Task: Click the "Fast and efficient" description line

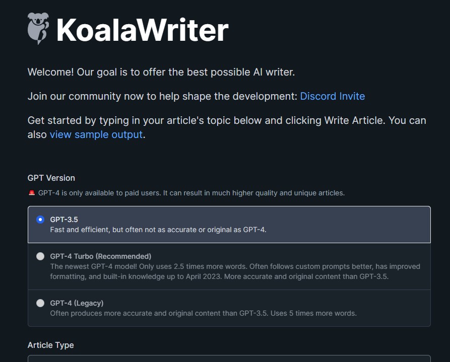Action: [158, 230]
